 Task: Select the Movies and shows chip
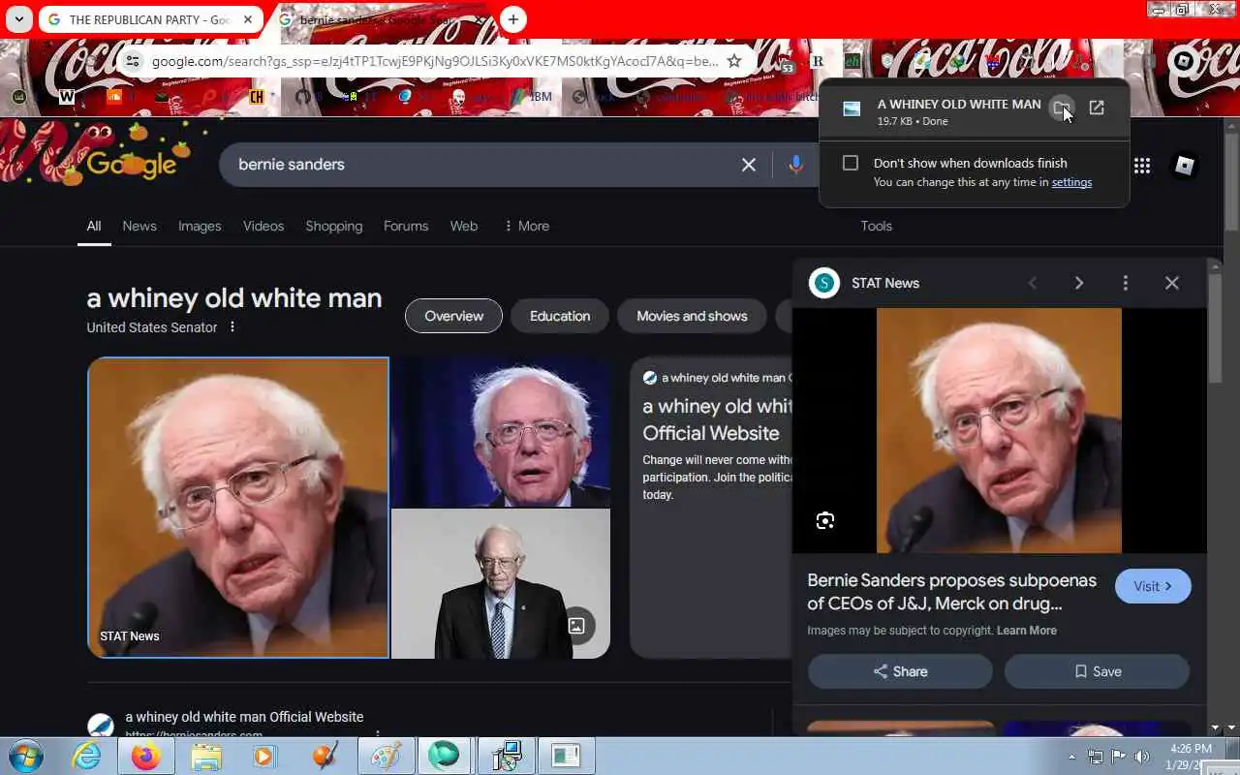(x=692, y=316)
